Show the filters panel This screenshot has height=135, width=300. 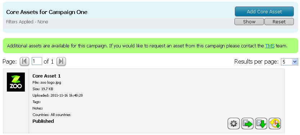pyautogui.click(x=249, y=22)
